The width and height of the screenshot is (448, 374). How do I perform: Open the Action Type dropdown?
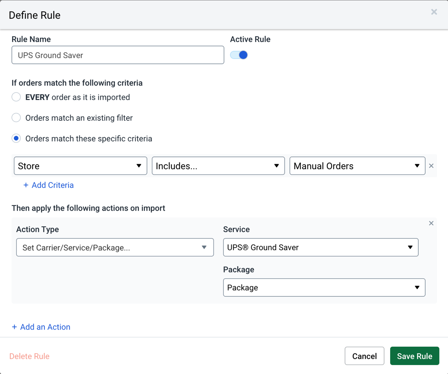point(115,247)
